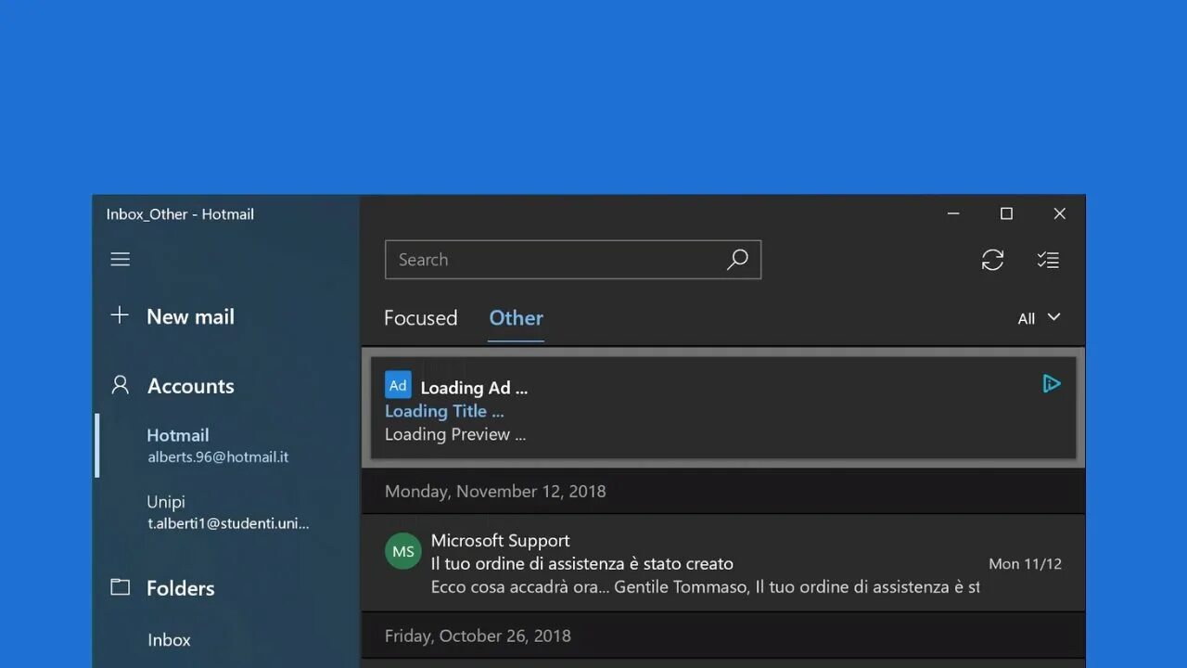This screenshot has height=668, width=1187.
Task: Click the alberts.96@hotmail.it address
Action: pyautogui.click(x=218, y=457)
